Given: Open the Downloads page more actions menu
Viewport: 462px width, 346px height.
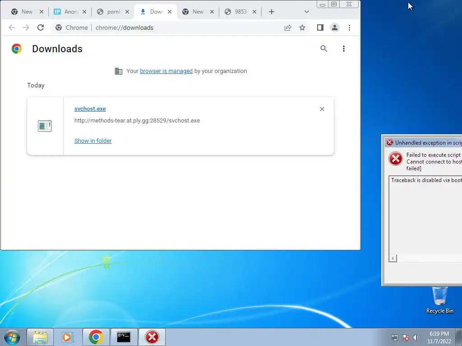Looking at the screenshot, I should click(x=343, y=49).
